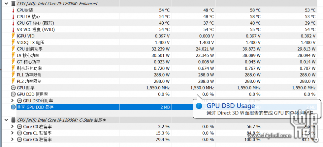The image size is (323, 147).
Task: Click the clock icon beside Core C0 驻留率
Action: point(19,127)
